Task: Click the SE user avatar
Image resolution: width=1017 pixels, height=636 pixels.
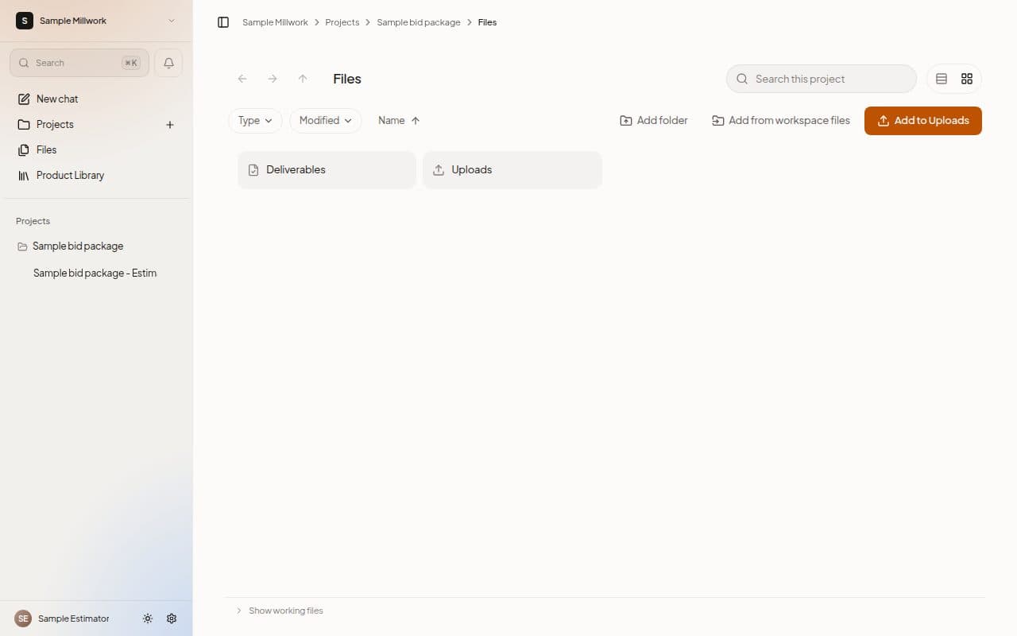Action: (x=23, y=619)
